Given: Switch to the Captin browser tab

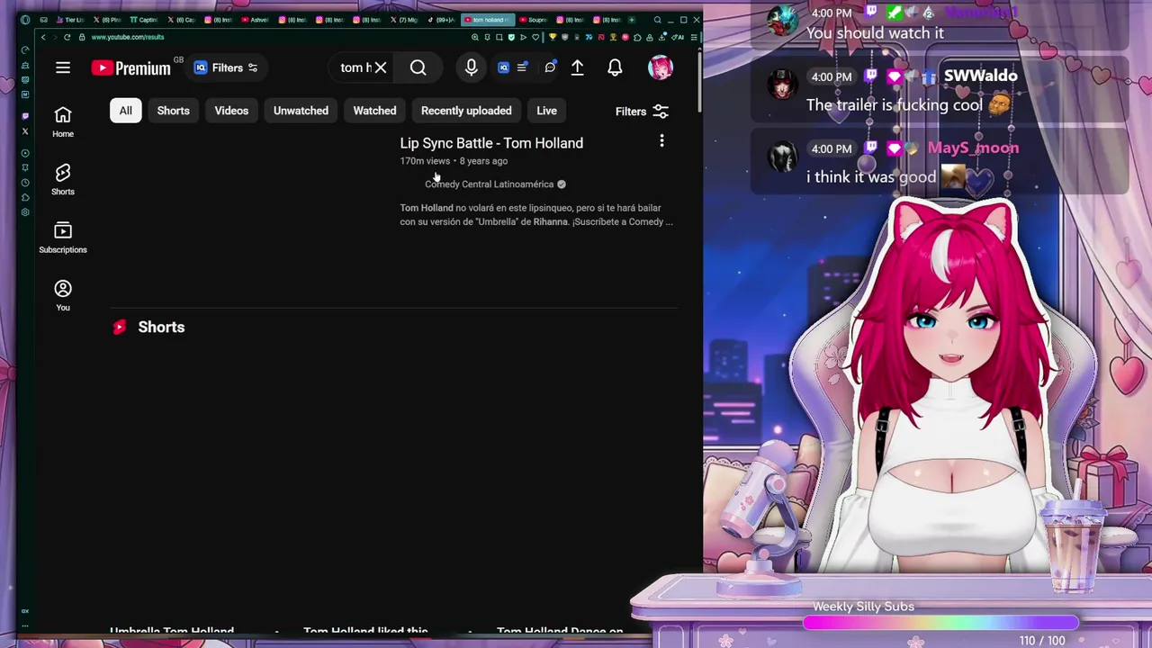Looking at the screenshot, I should coord(145,20).
